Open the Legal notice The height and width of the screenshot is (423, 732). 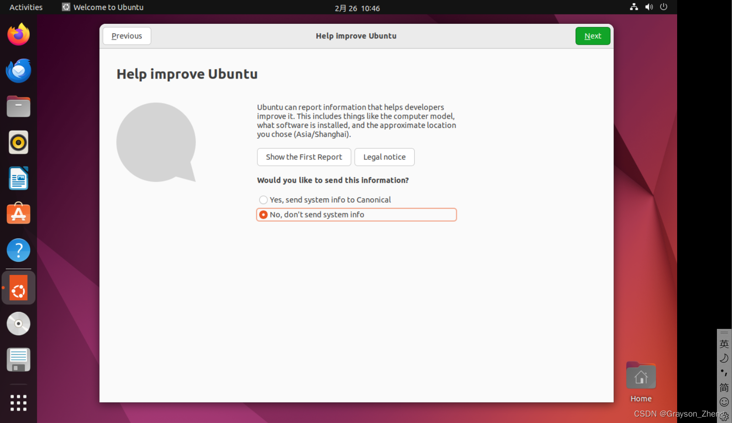(385, 157)
